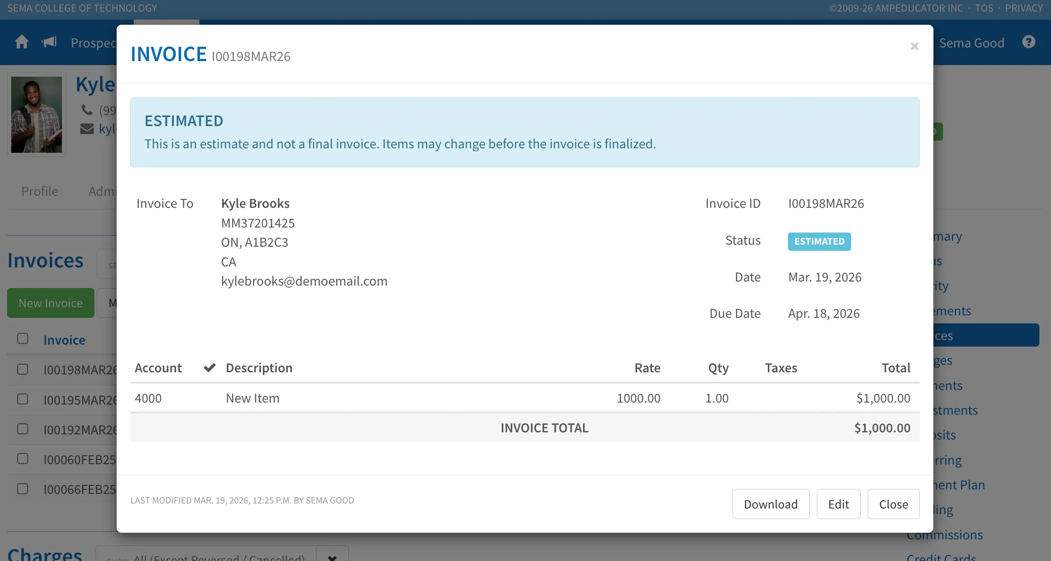
Task: Click Kyle's profile photo
Action: (36, 115)
